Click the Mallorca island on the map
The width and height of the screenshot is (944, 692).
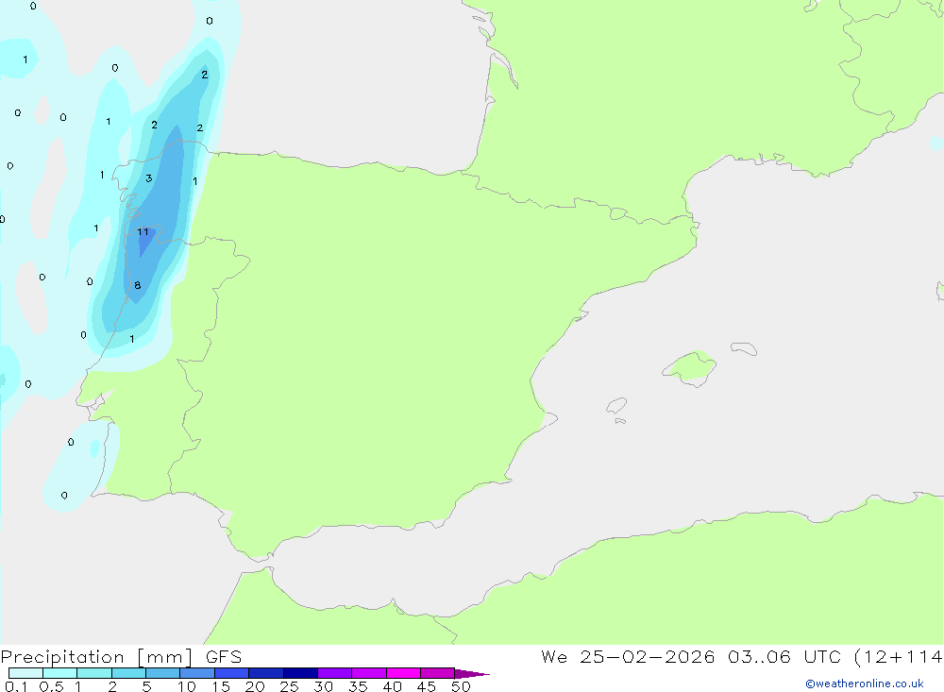coord(690,367)
